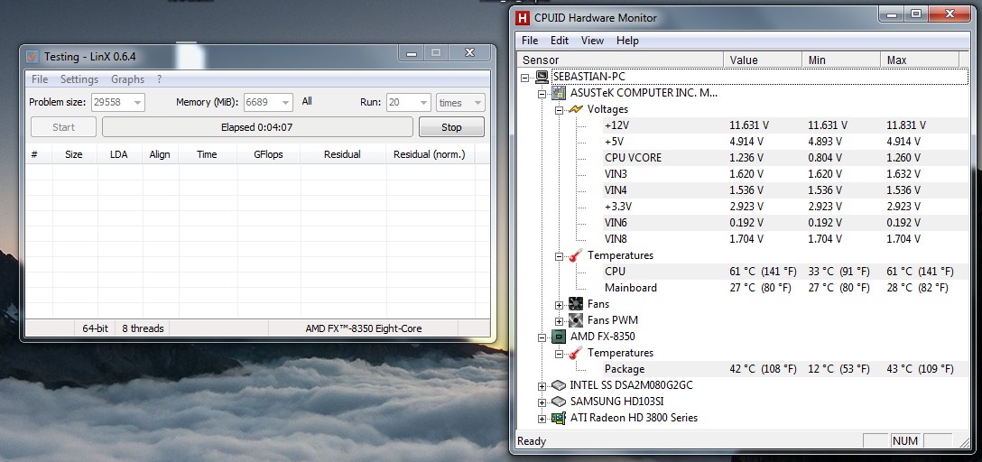The height and width of the screenshot is (462, 982).
Task: Click the ASUSTeK motherboard icon
Action: [559, 93]
